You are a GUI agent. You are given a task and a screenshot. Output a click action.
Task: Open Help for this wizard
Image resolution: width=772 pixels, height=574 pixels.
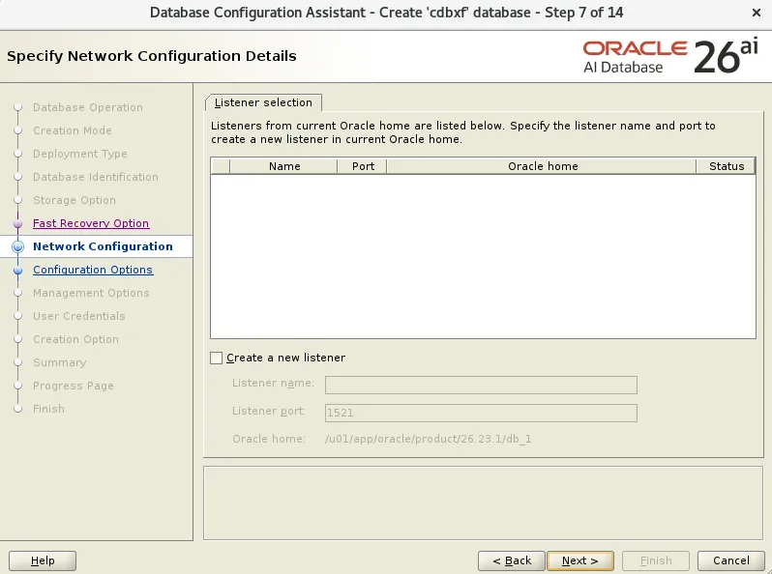[43, 560]
